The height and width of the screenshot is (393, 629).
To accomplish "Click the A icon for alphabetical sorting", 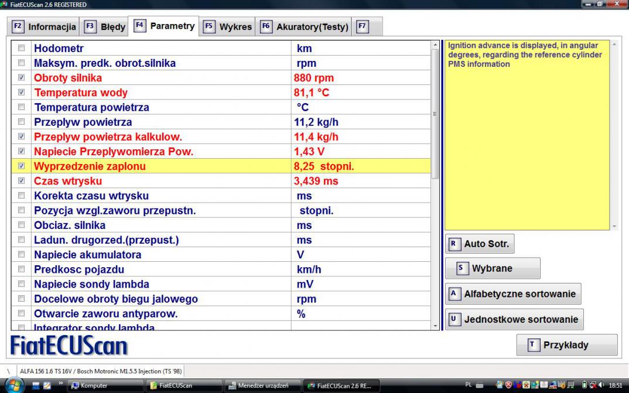I will coord(453,293).
